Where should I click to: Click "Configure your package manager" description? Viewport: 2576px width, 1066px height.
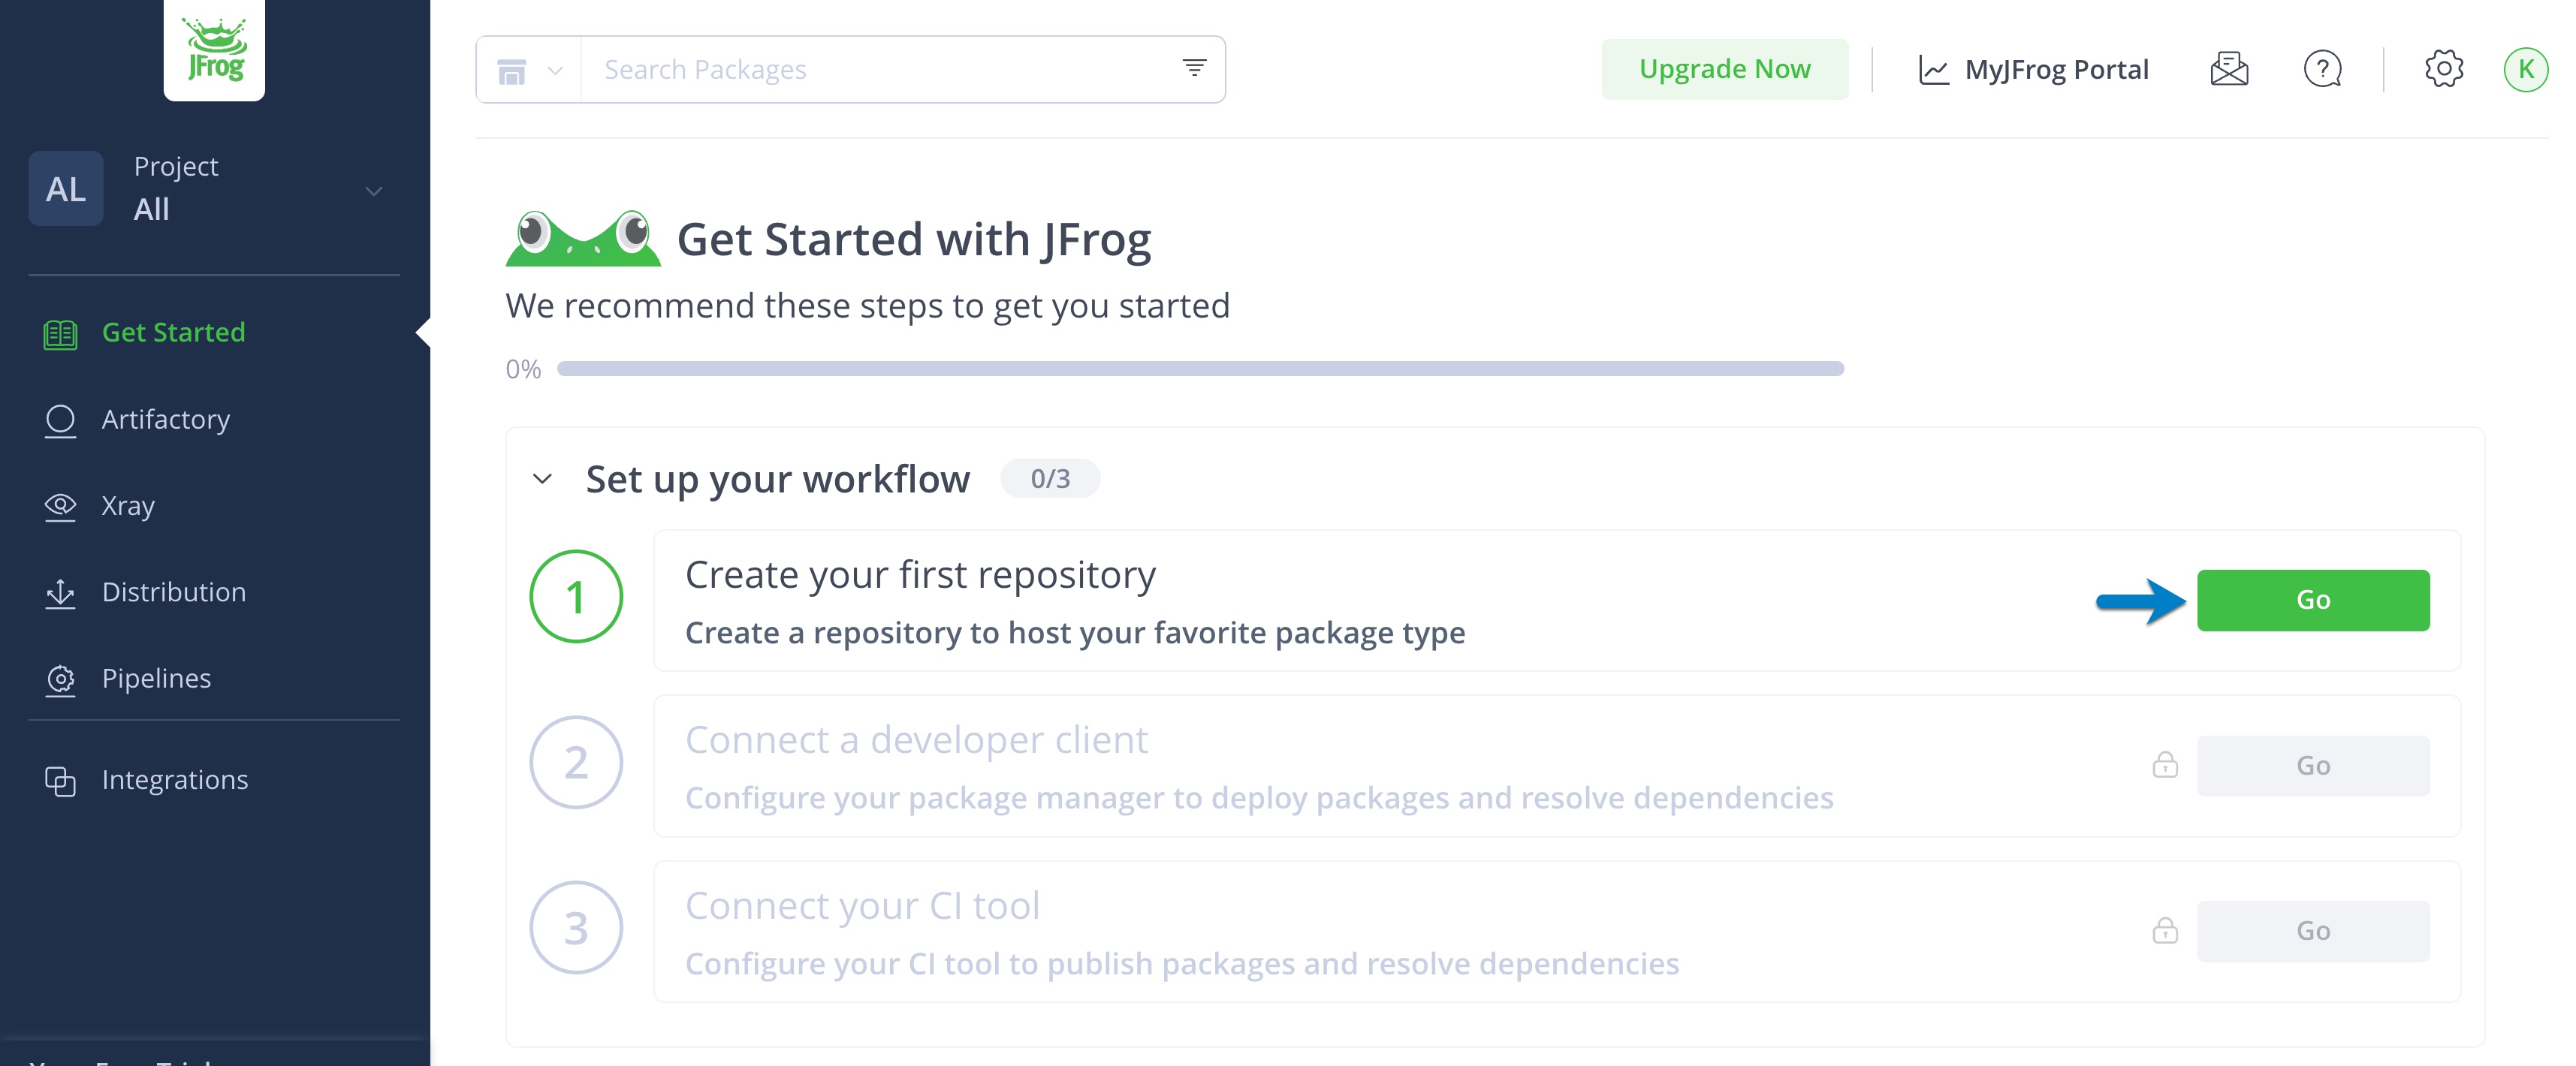point(1259,798)
